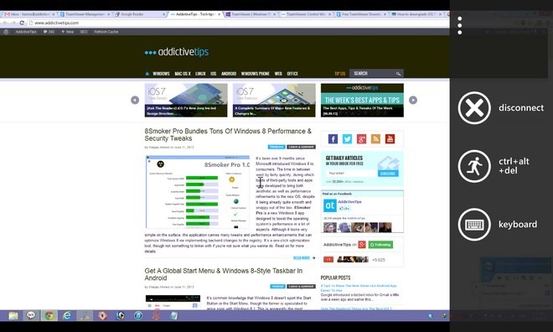Send ctrl+alt+del via running man icon
Screen dimensions: 553x332
tap(474, 166)
